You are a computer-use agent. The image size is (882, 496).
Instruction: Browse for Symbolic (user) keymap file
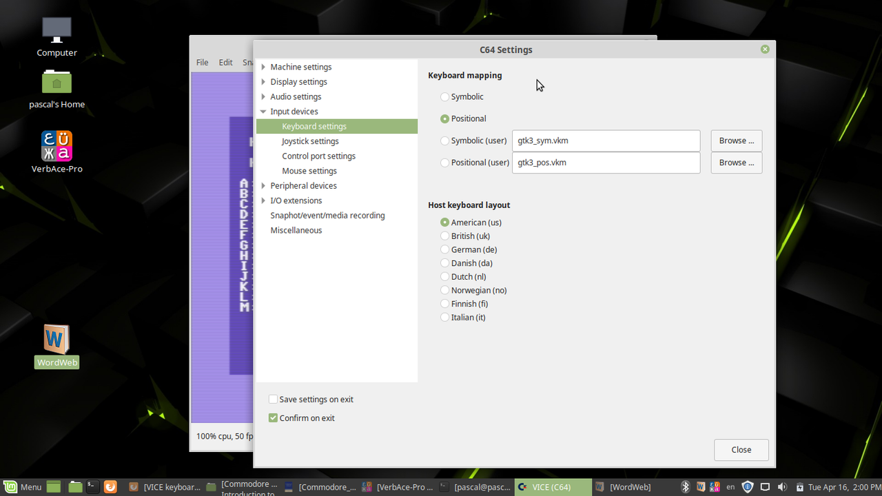[737, 141]
